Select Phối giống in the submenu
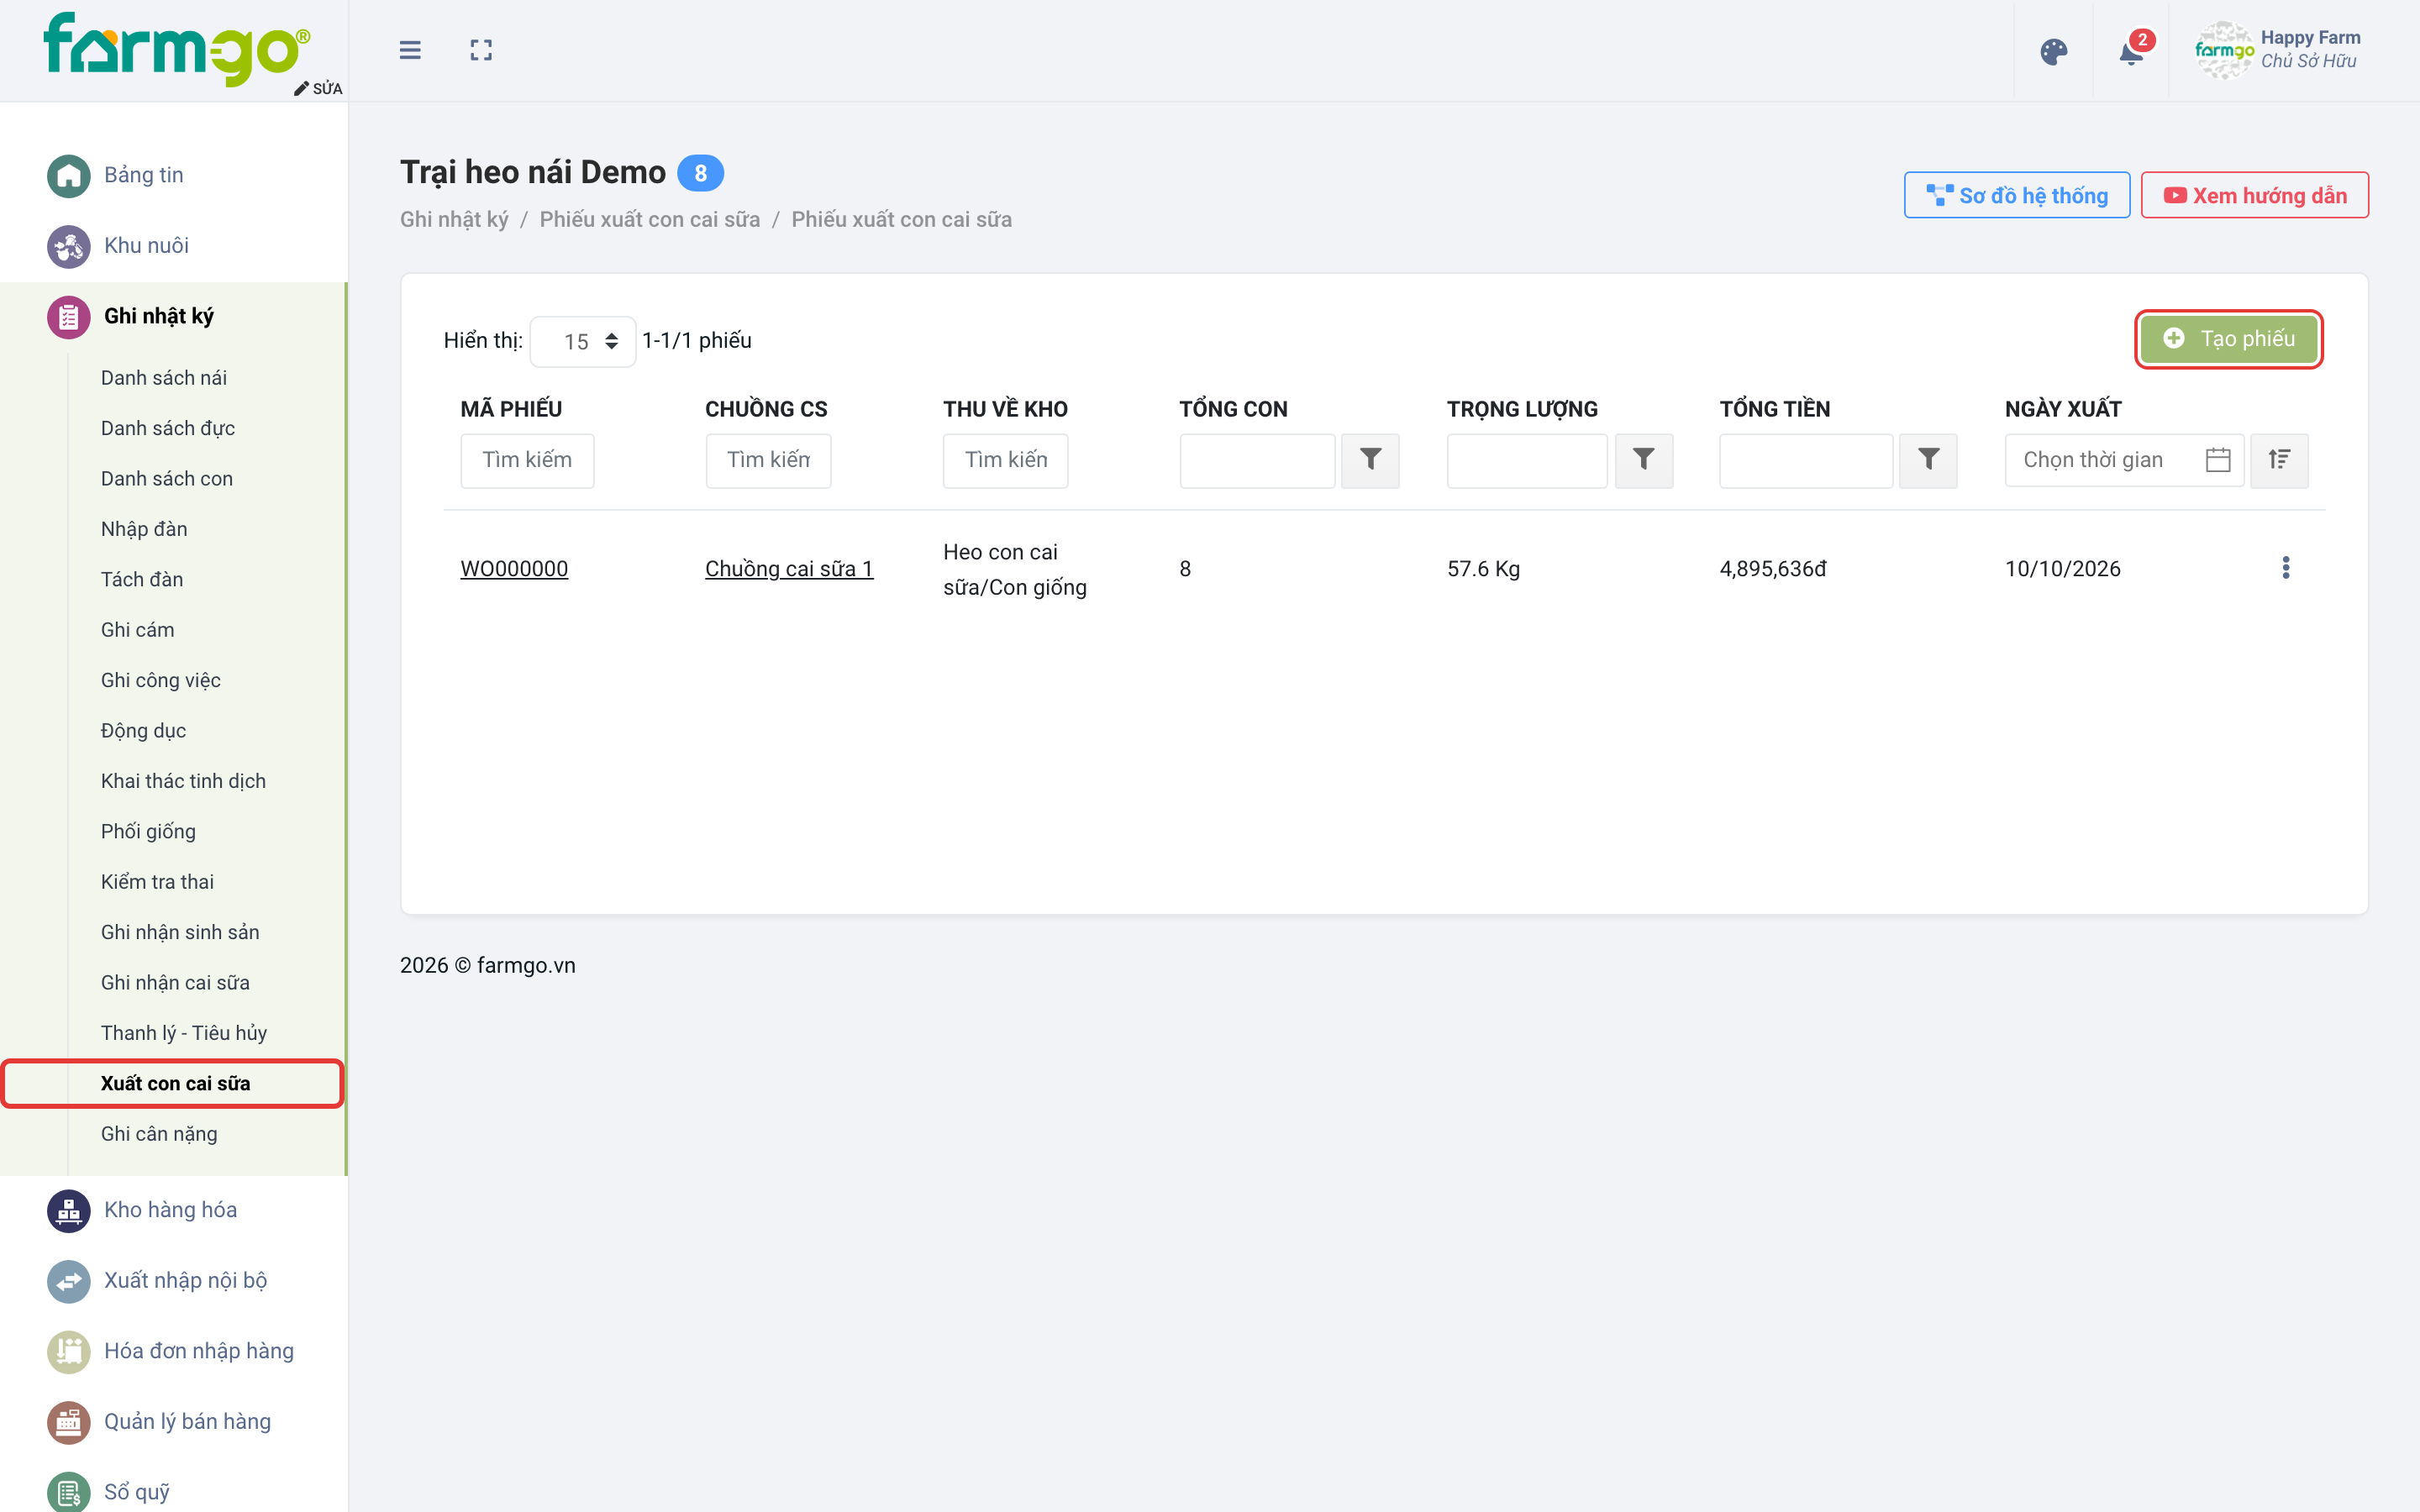 [x=148, y=831]
